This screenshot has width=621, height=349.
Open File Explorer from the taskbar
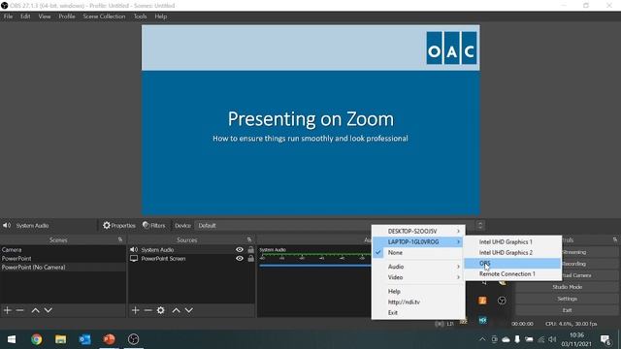click(x=60, y=339)
